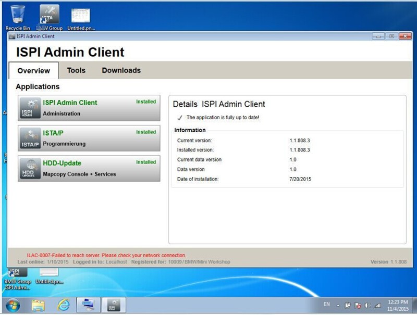Select the ISTA BMW Group desktop shortcut

click(x=49, y=17)
